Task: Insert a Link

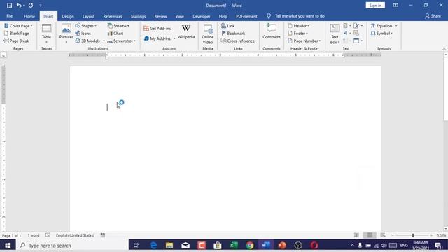Action: 227,26
